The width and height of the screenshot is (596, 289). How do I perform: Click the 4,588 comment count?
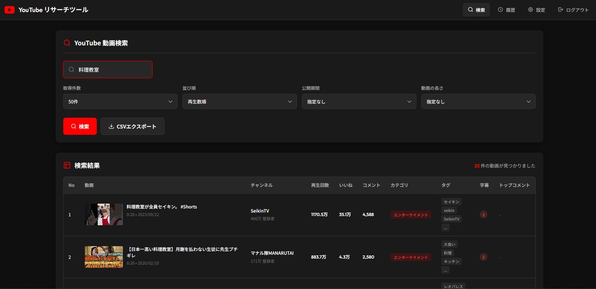(x=368, y=215)
